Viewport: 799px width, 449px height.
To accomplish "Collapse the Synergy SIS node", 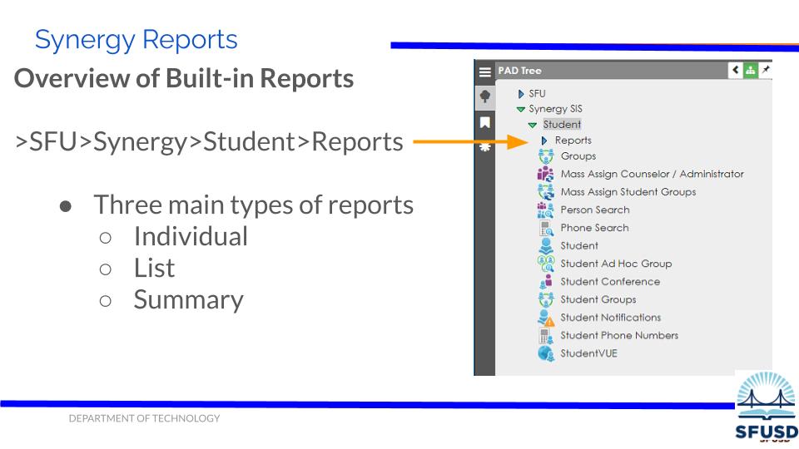I will click(521, 109).
